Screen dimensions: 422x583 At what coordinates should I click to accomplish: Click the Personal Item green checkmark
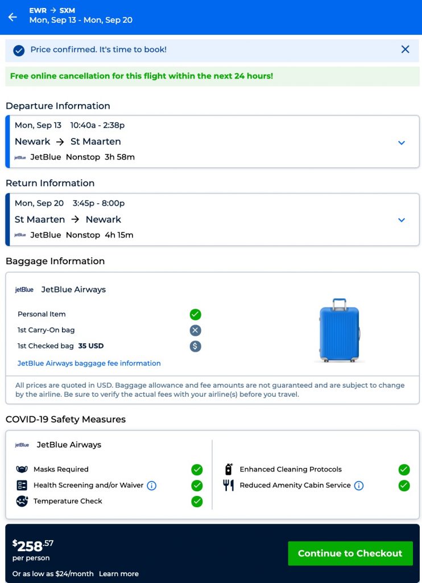[x=195, y=314]
